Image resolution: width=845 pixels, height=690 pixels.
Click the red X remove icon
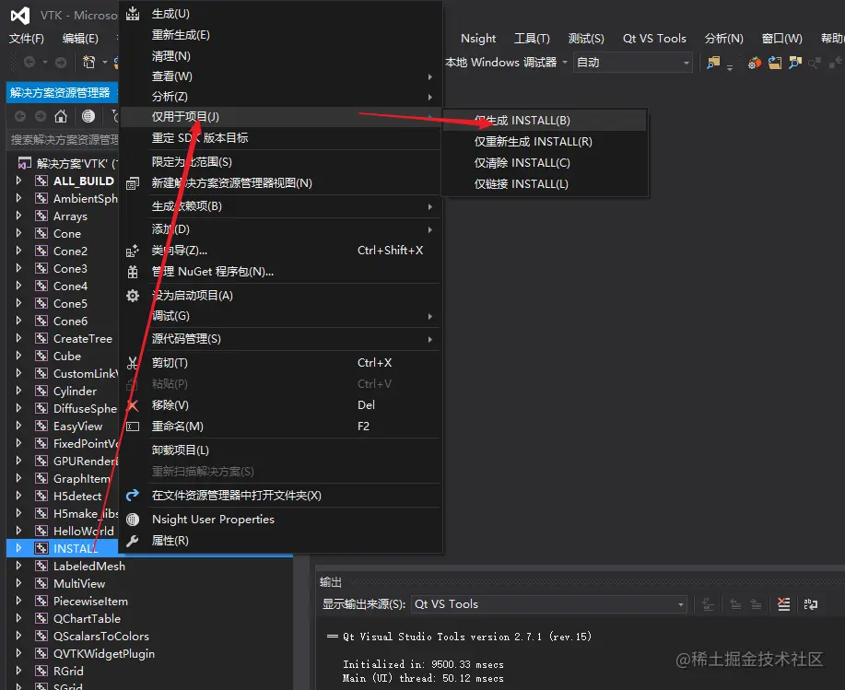133,405
